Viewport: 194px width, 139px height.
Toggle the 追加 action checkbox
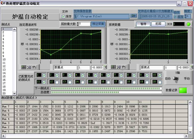coord(175,17)
